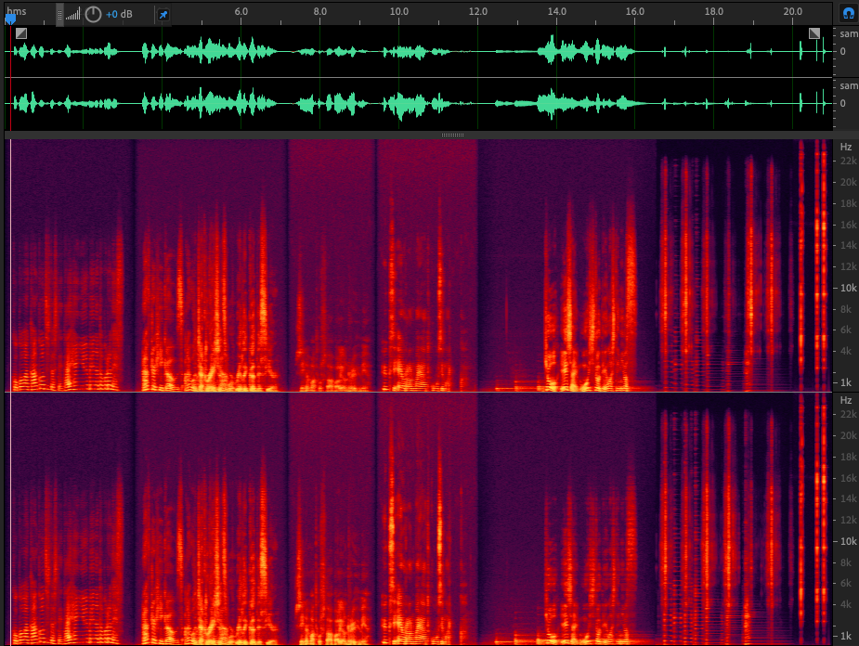This screenshot has height=646, width=859.
Task: Click the 10k label on upper frequency scale
Action: 848,289
